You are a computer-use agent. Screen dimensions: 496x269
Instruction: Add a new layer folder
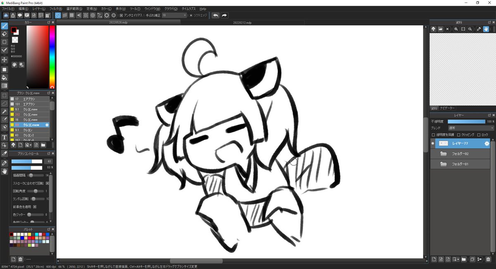tap(464, 259)
